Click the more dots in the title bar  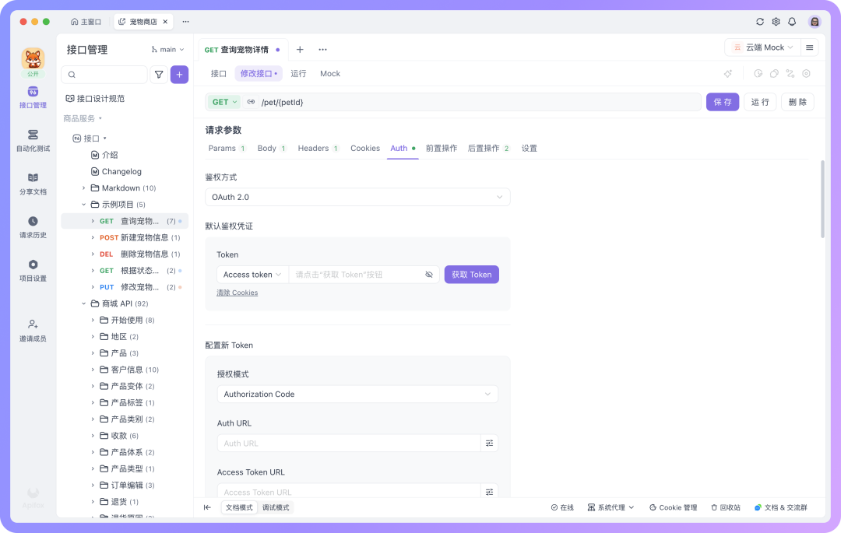(x=185, y=22)
